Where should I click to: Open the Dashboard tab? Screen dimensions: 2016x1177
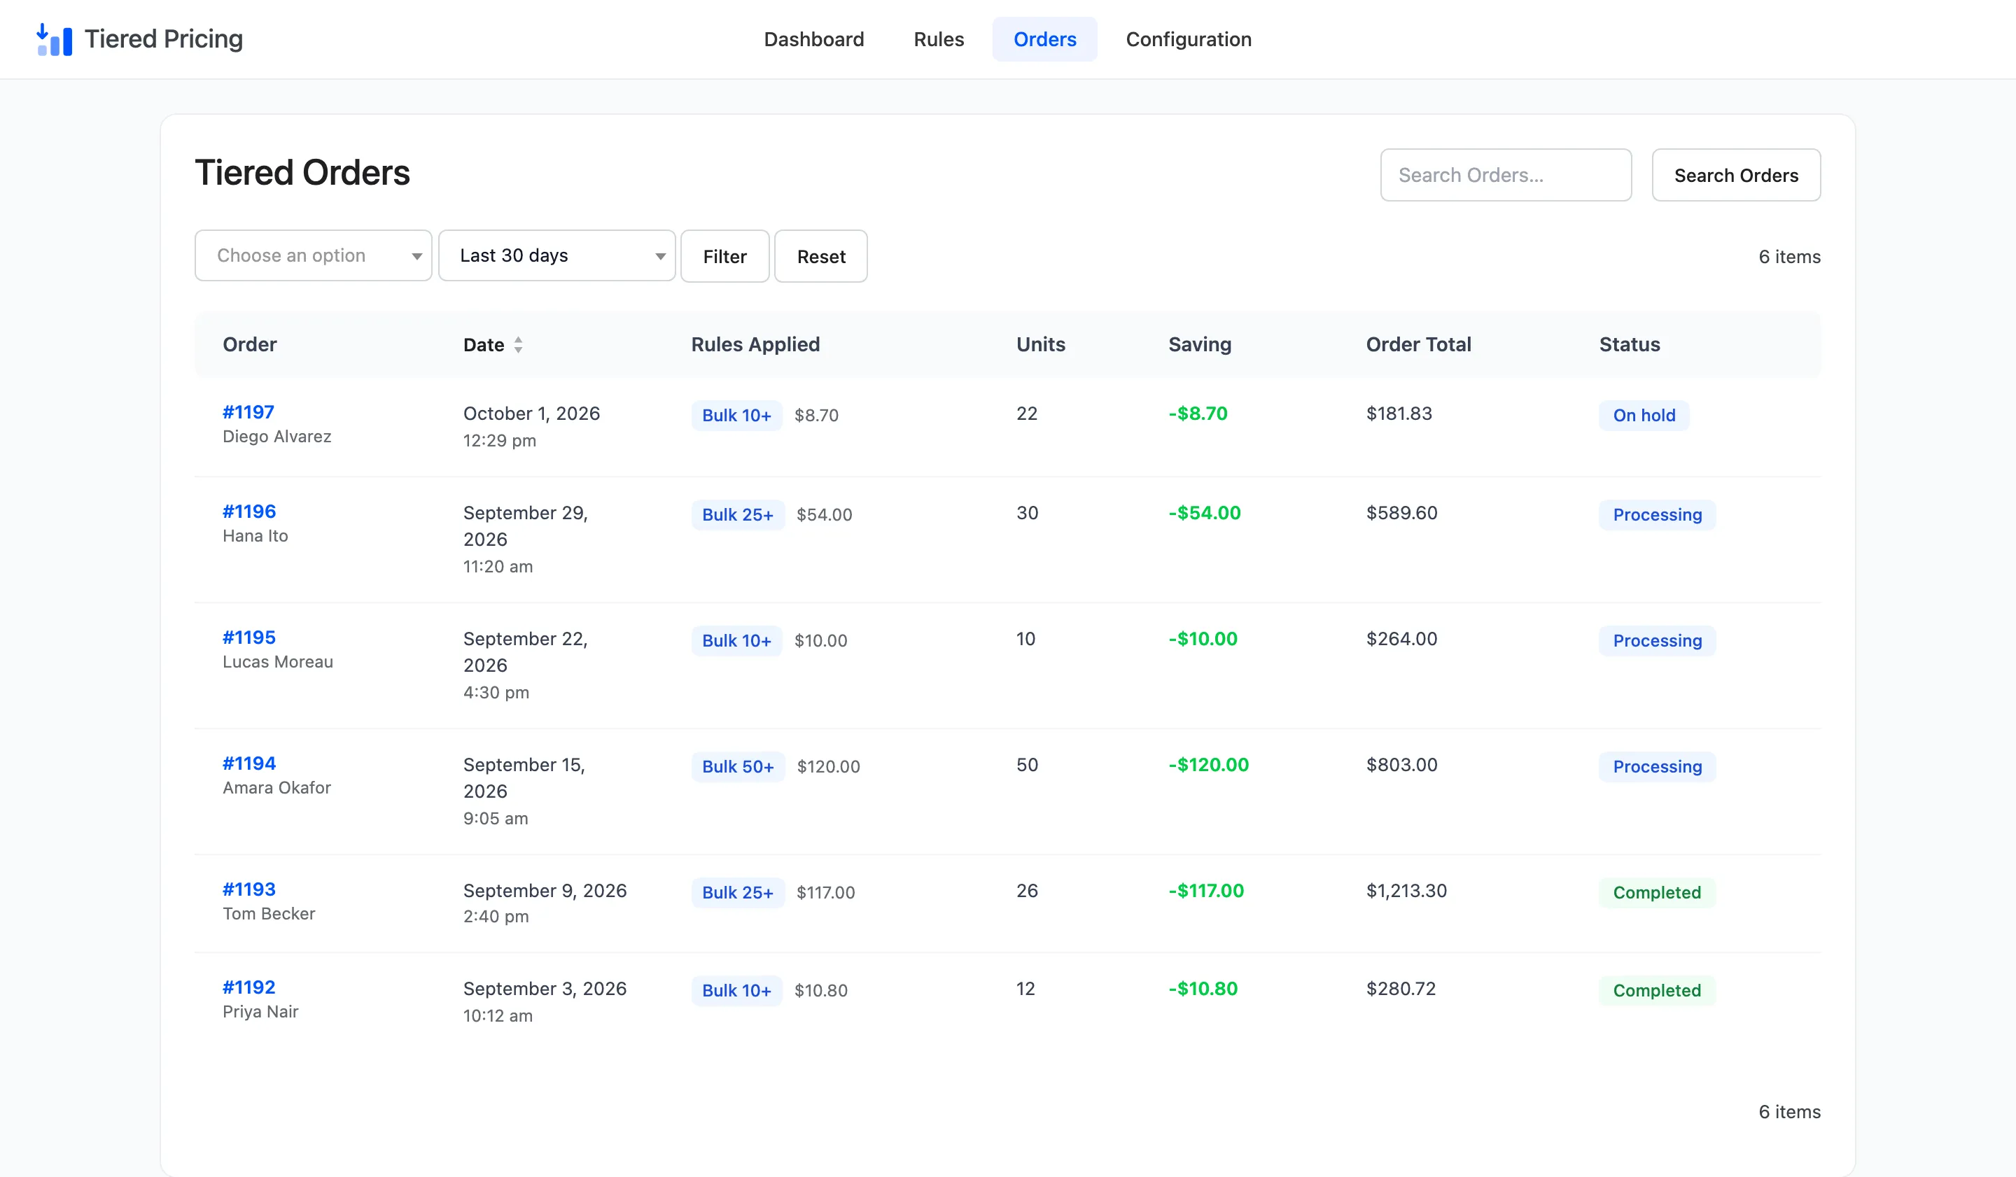tap(813, 39)
